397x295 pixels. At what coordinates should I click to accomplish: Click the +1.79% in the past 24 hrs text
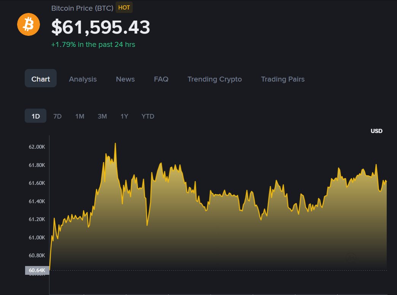(93, 45)
